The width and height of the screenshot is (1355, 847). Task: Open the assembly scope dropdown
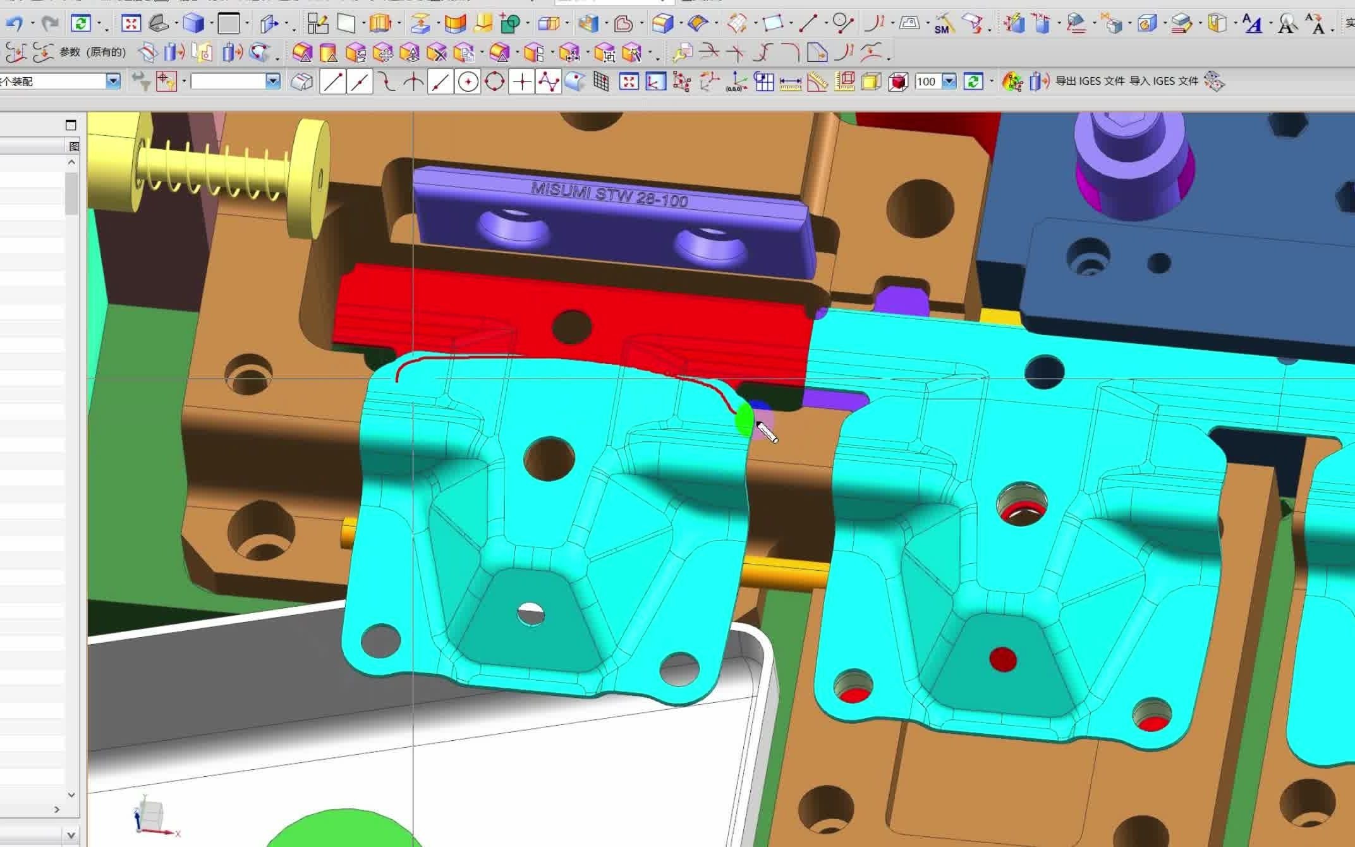[113, 81]
